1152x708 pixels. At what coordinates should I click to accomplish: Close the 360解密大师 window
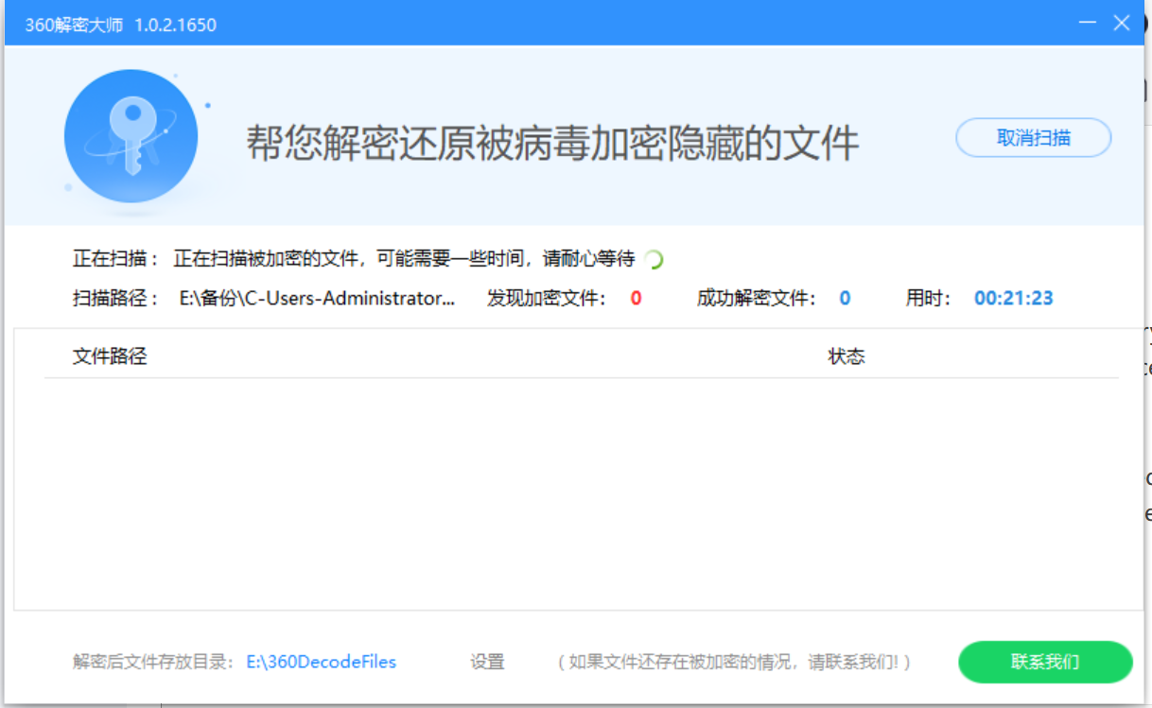point(1122,25)
